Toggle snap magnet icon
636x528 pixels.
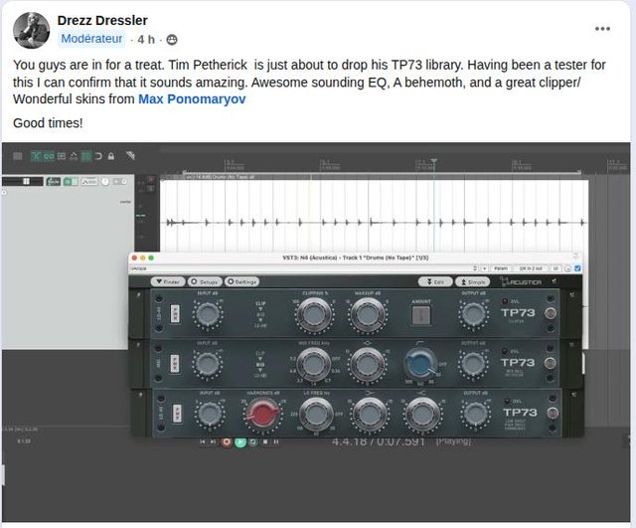pyautogui.click(x=98, y=156)
